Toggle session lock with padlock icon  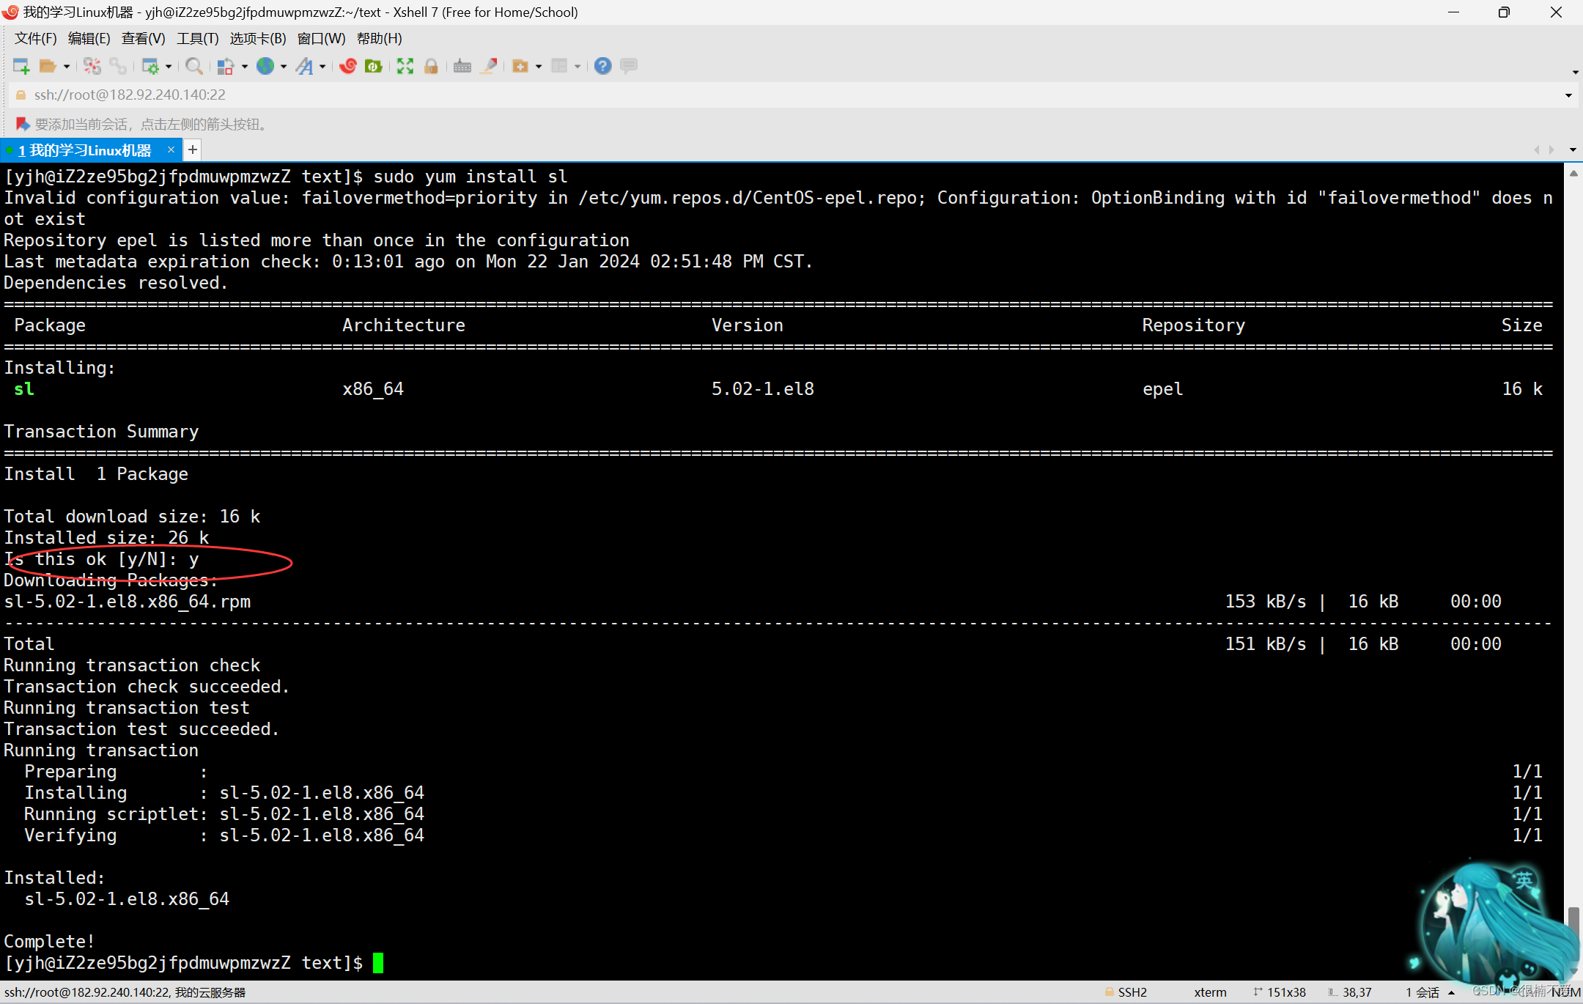point(431,66)
